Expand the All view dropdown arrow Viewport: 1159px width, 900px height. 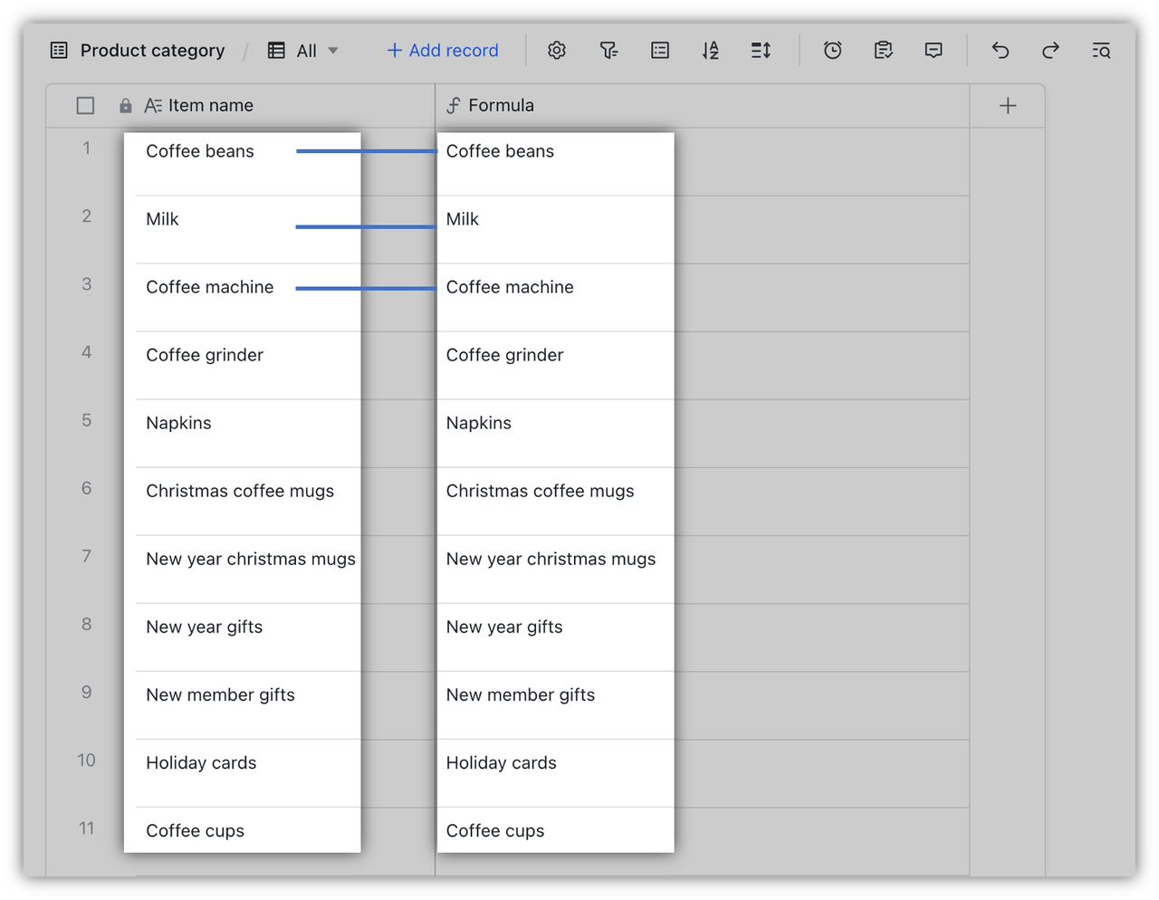pos(333,51)
